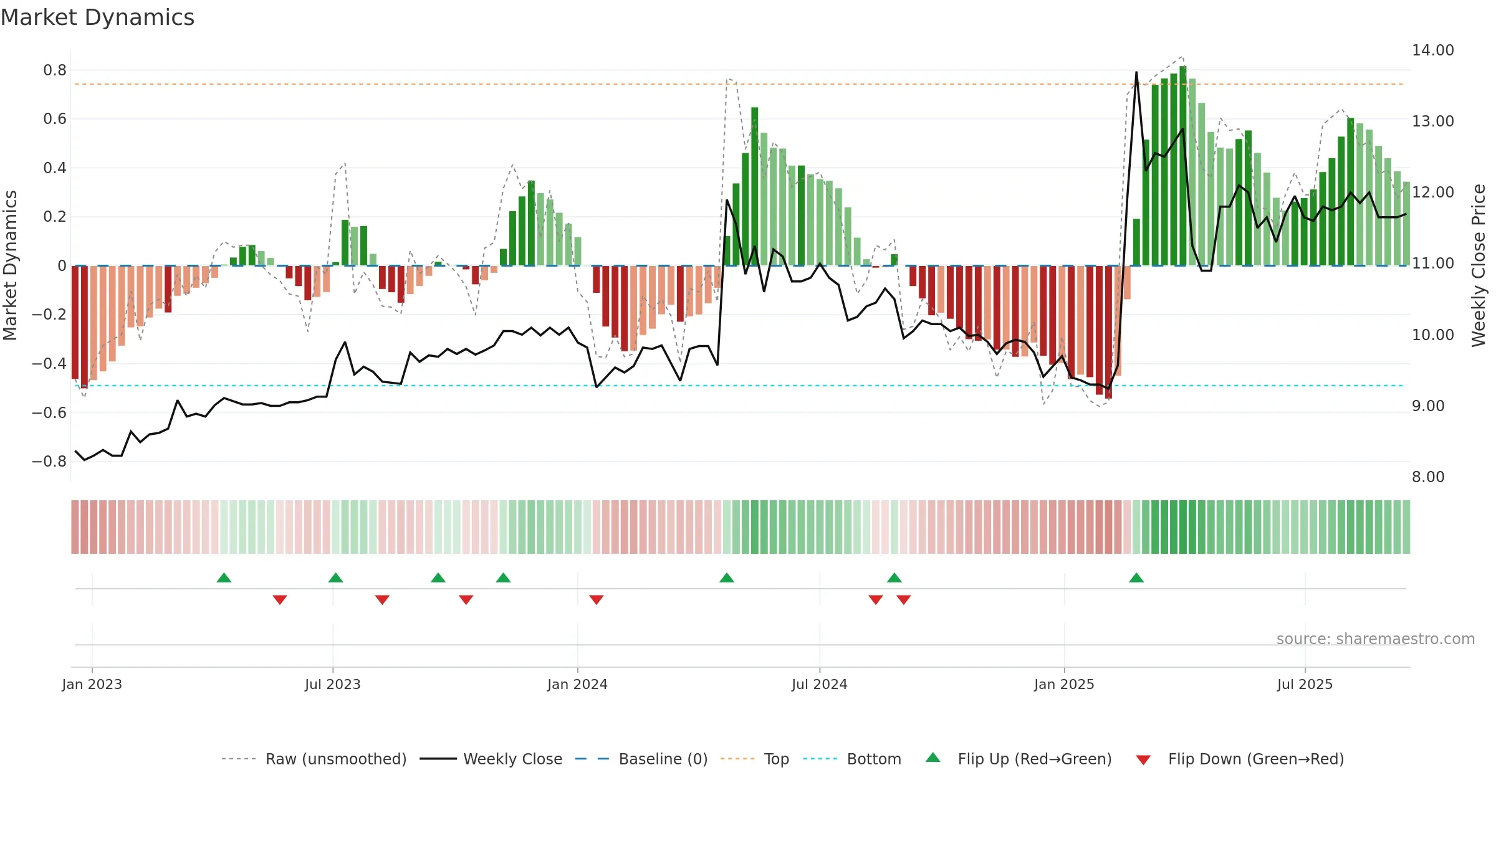Click the 8.00 price axis label
Viewport: 1496px width, 841px height.
click(1429, 477)
